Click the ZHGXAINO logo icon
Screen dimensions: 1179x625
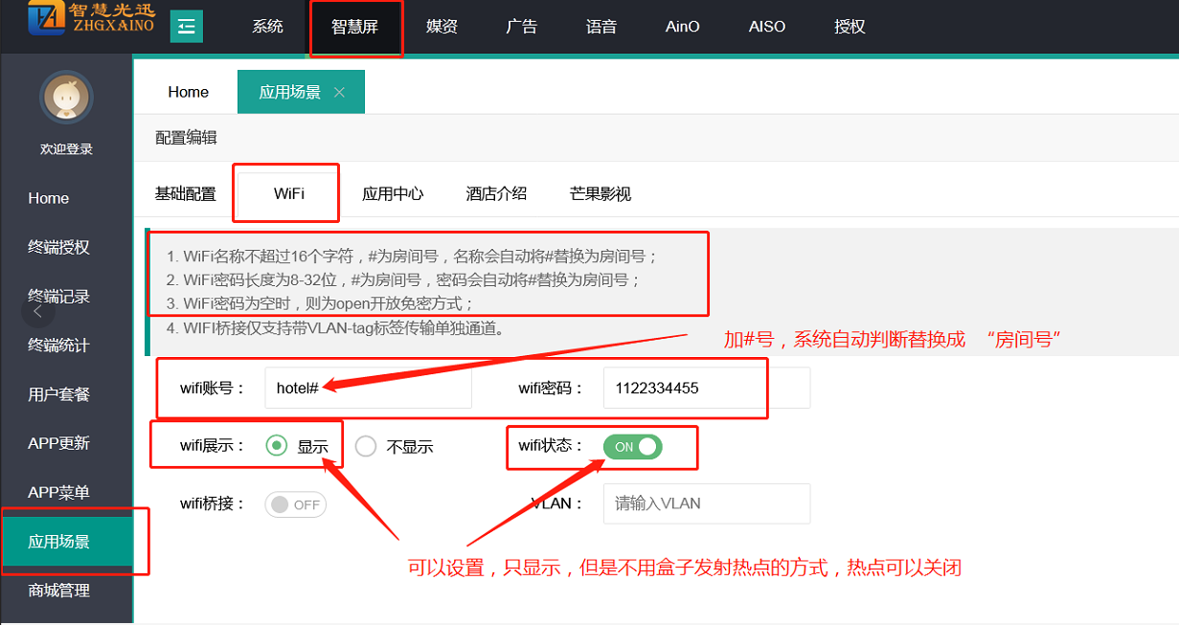point(47,19)
